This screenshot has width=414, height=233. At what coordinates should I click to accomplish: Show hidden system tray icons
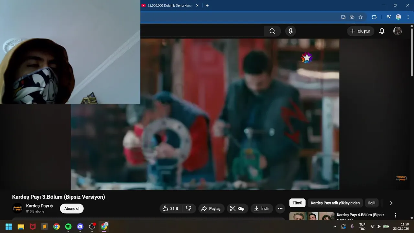pyautogui.click(x=335, y=227)
